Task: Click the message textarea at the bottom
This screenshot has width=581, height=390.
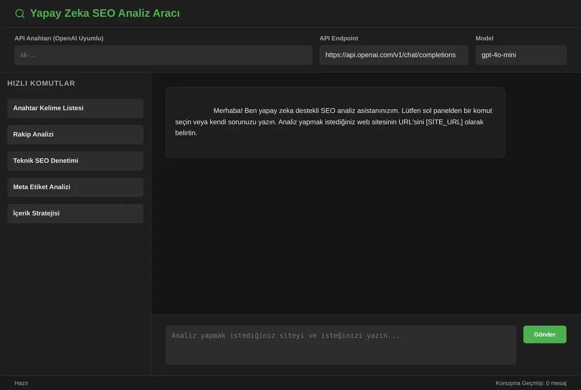Action: tap(340, 345)
